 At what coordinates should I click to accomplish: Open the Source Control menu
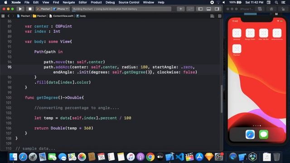129,2
